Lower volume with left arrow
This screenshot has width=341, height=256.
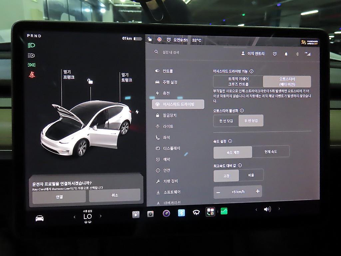(x=256, y=210)
